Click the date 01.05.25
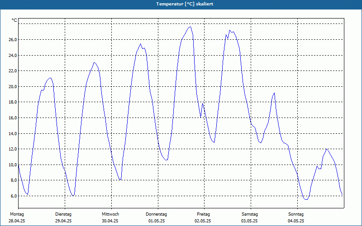 click(157, 221)
